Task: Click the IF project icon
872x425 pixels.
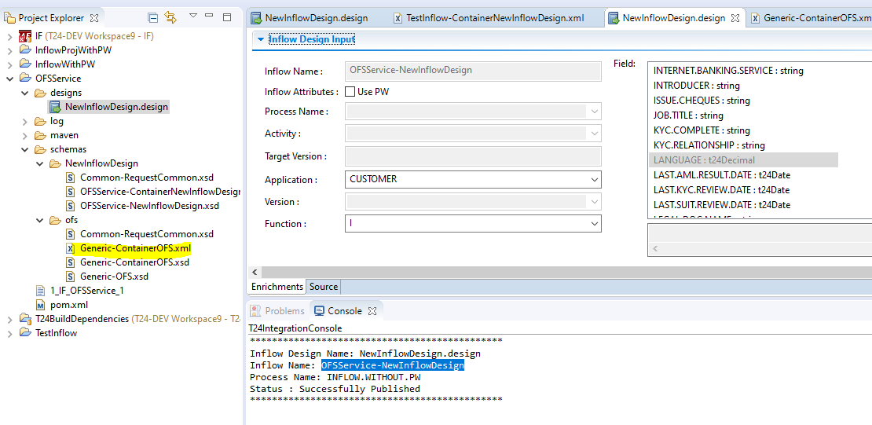Action: (x=25, y=36)
